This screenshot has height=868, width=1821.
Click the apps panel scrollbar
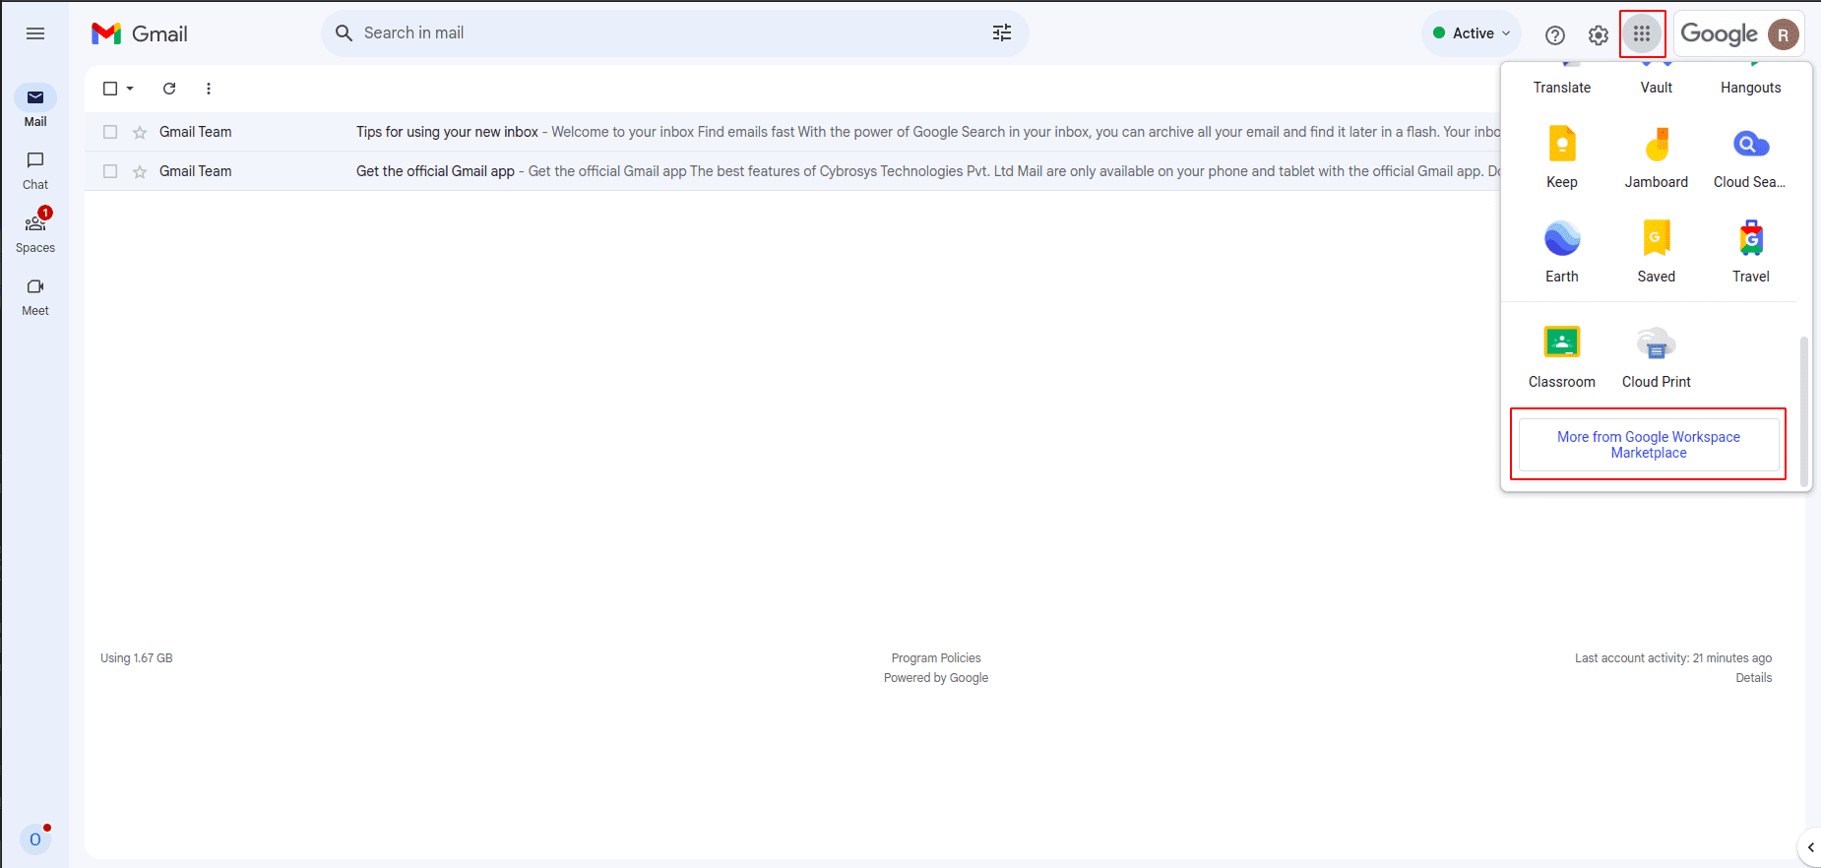(x=1803, y=411)
